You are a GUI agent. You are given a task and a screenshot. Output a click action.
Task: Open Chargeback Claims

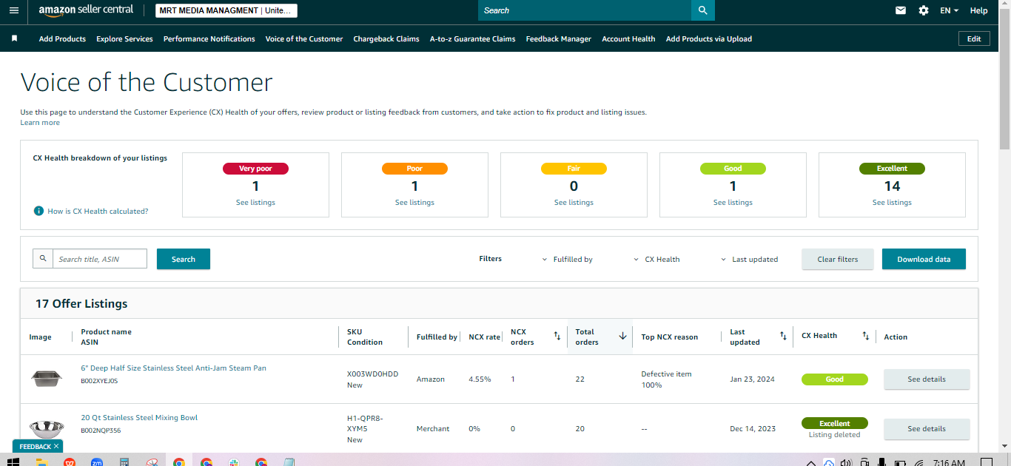point(386,38)
